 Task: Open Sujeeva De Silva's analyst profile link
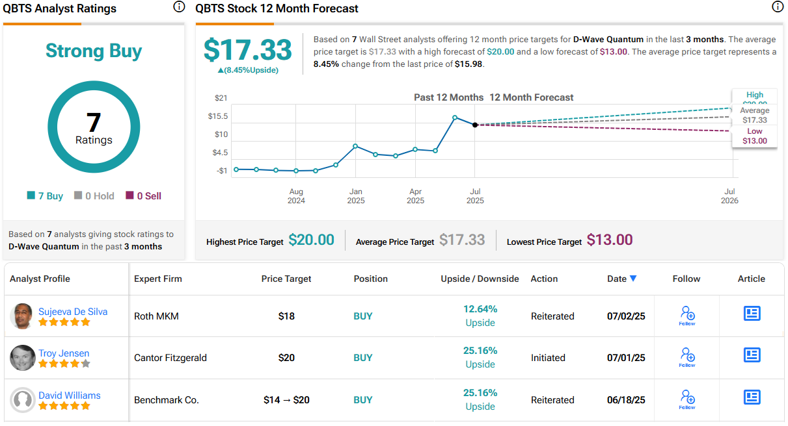[x=73, y=312]
